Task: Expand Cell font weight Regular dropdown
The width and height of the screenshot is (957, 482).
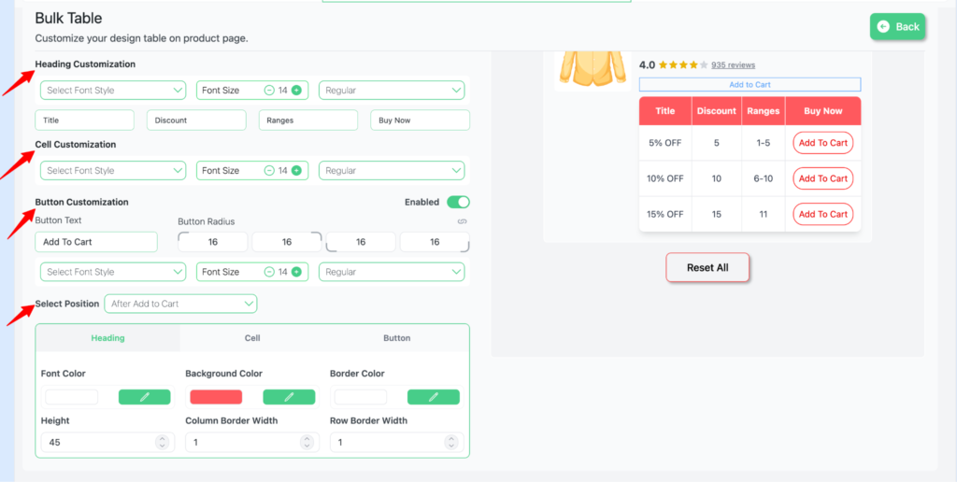Action: click(x=393, y=171)
